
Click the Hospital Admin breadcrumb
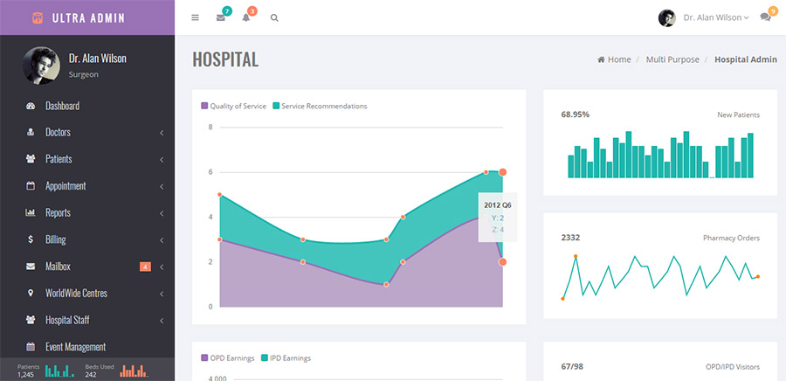click(x=746, y=59)
